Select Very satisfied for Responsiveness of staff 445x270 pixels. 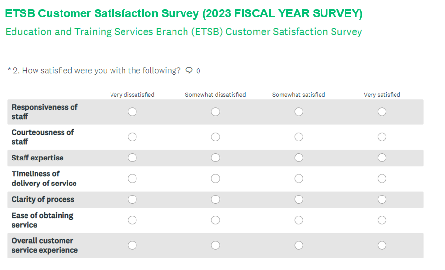pyautogui.click(x=382, y=112)
